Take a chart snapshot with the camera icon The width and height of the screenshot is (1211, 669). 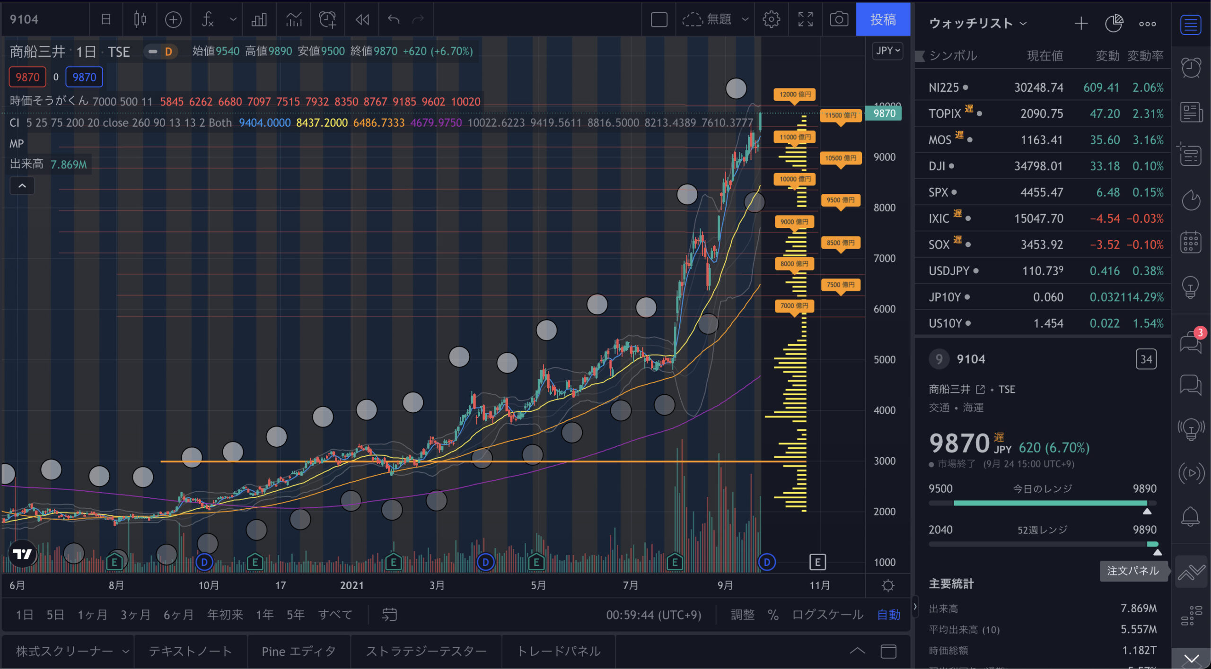click(838, 19)
